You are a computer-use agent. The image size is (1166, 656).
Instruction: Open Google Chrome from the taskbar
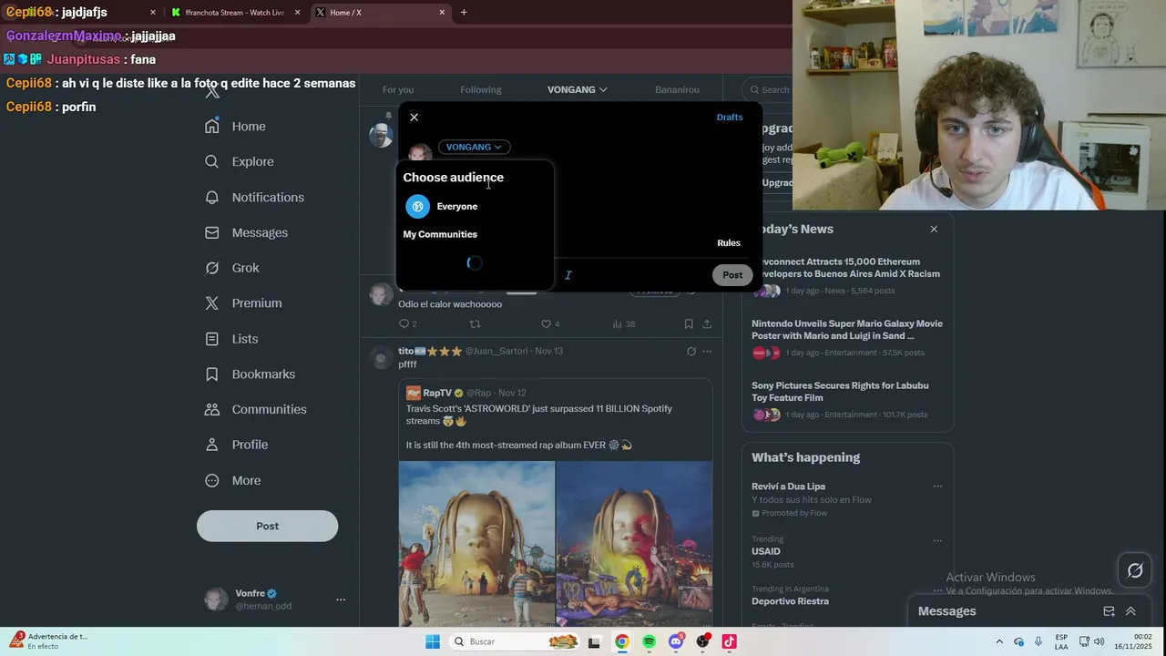pyautogui.click(x=621, y=641)
